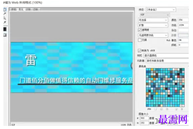Switch to the 原稿 (Original) tab
Image resolution: width=193 pixels, height=129 pixels.
coord(14,9)
